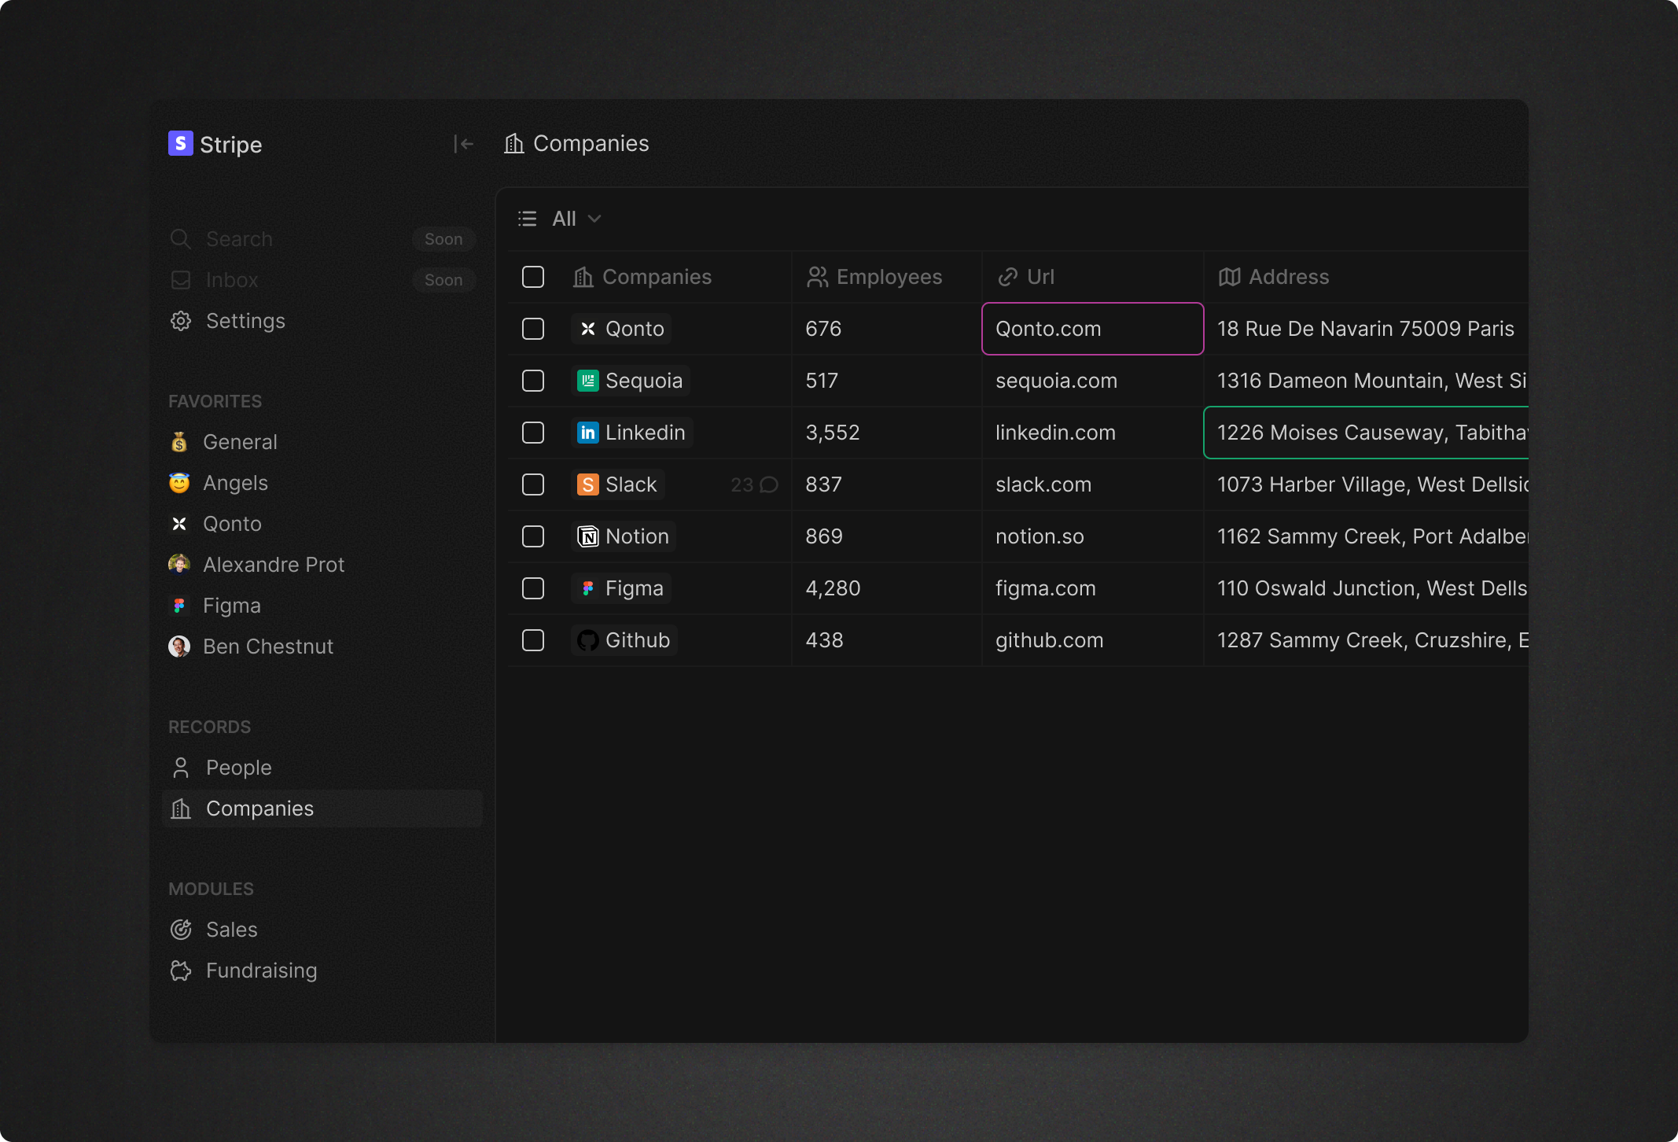The image size is (1678, 1142).
Task: Collapse the sidebar with arrow icon
Action: 463,144
